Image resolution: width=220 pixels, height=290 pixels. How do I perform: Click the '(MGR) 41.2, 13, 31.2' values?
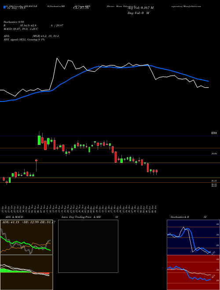pyautogui.click(x=46, y=36)
